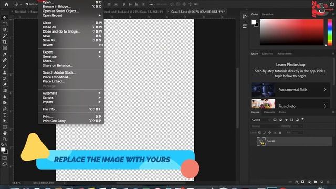This screenshot has height=189, width=336.
Task: Select the History Brush tool
Action: click(x=5, y=78)
